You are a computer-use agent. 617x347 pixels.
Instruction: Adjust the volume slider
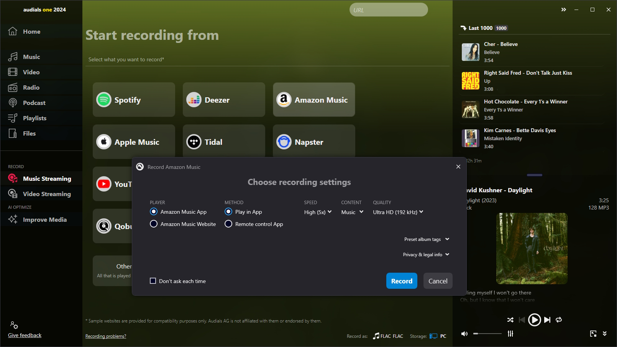[x=487, y=334]
